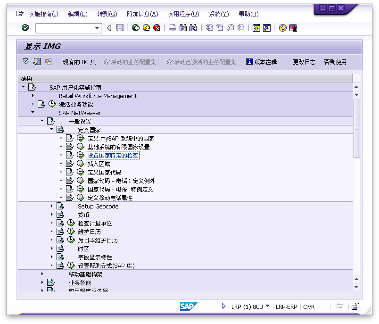
Task: Click the Print icon in toolbar
Action: click(173, 28)
